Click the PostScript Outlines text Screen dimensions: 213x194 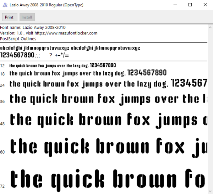[x=18, y=39]
